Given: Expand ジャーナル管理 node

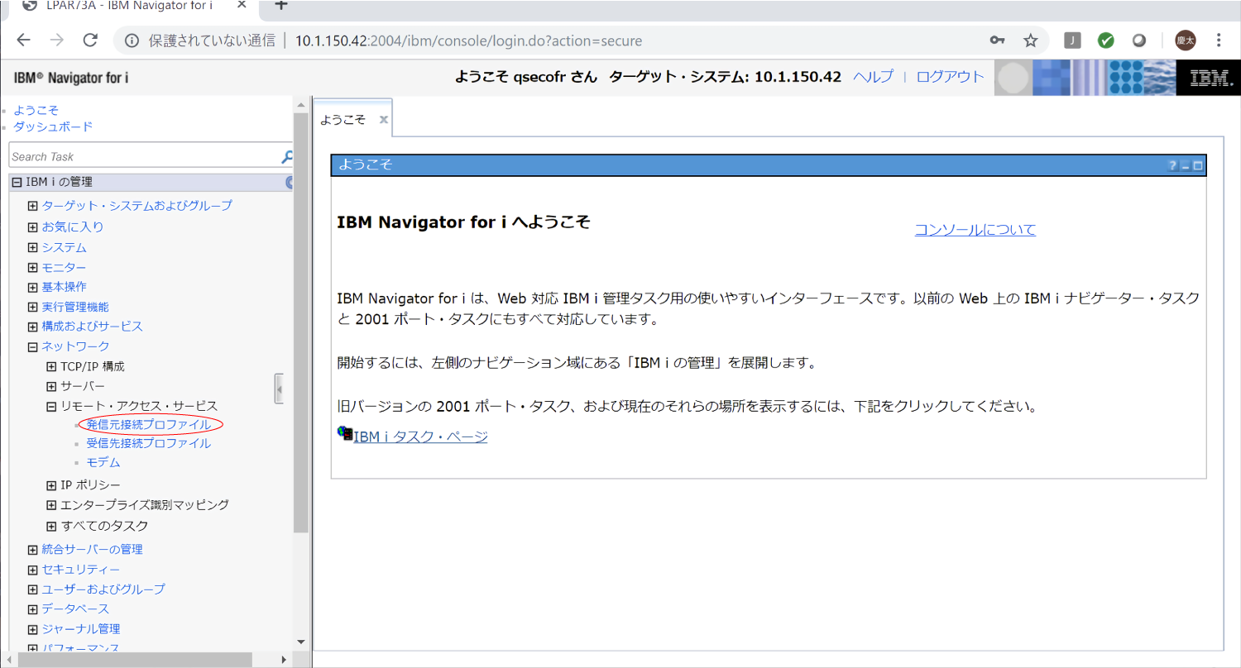Looking at the screenshot, I should [x=32, y=629].
